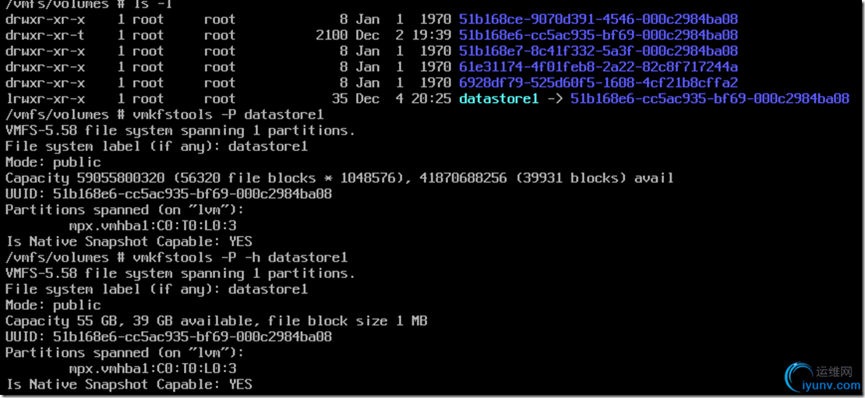Click directory 51b168ce-9070d391-4546-000c2984ba08 in the listing

pyautogui.click(x=598, y=19)
